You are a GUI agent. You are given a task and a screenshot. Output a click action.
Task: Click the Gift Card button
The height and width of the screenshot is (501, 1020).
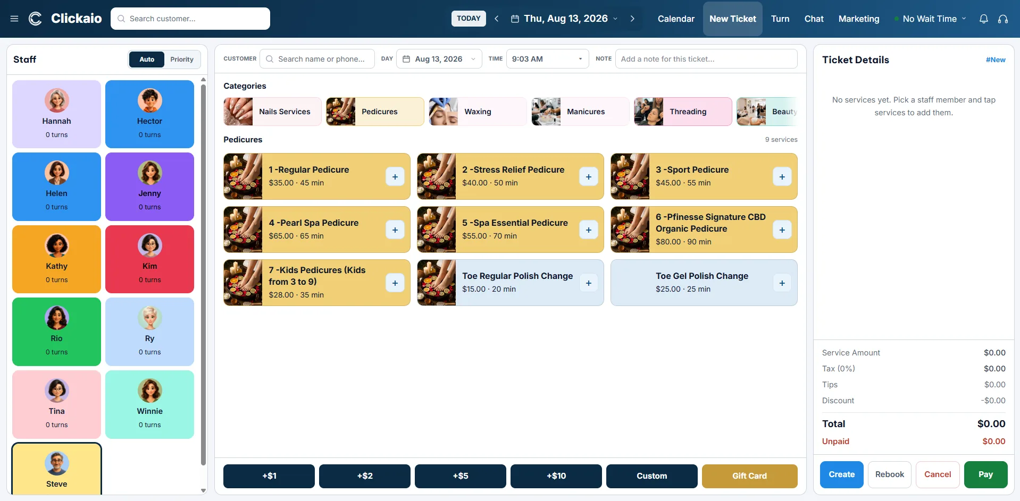[750, 476]
